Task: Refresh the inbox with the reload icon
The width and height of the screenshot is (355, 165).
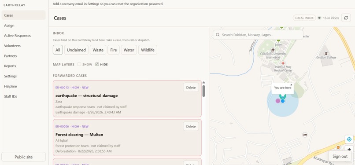Action: point(346,18)
